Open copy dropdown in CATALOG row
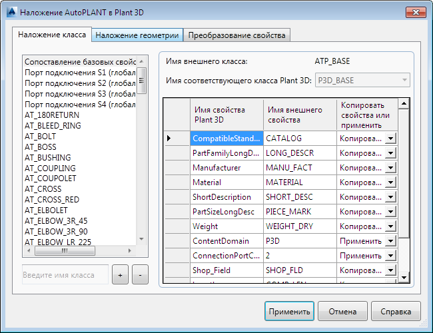Image resolution: width=433 pixels, height=333 pixels. 391,139
